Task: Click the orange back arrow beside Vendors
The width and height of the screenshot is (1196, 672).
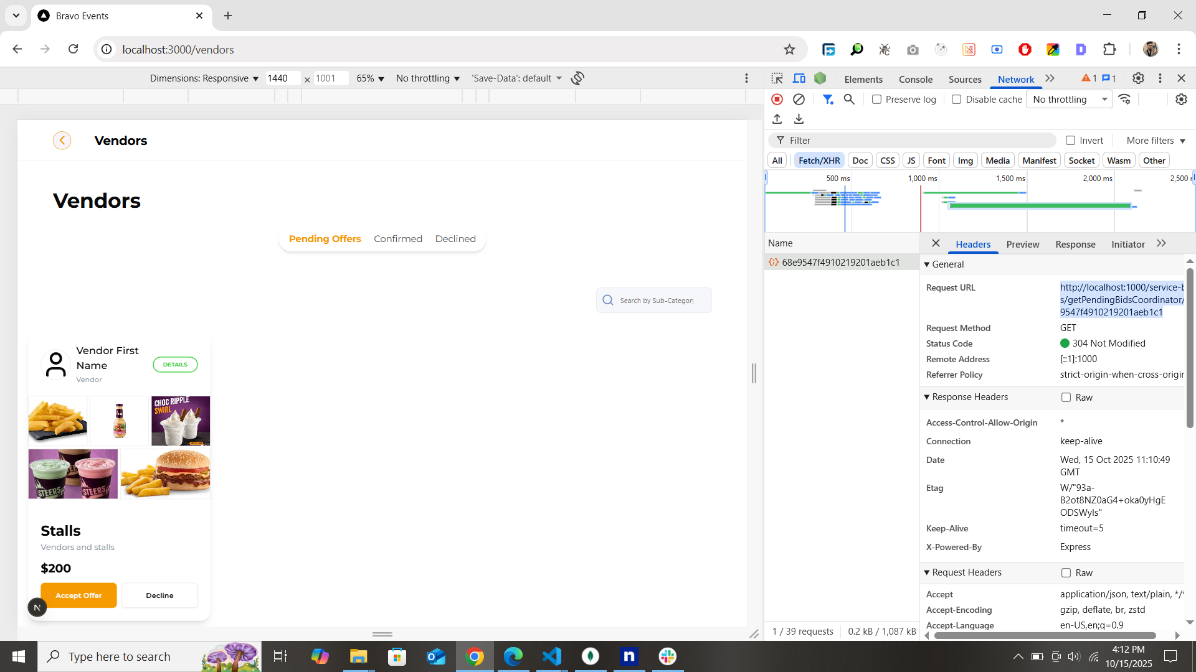Action: (62, 141)
